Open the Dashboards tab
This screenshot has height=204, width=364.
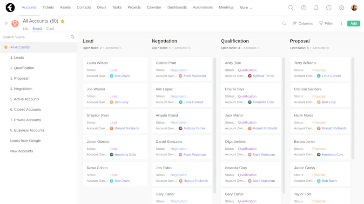pos(177,7)
